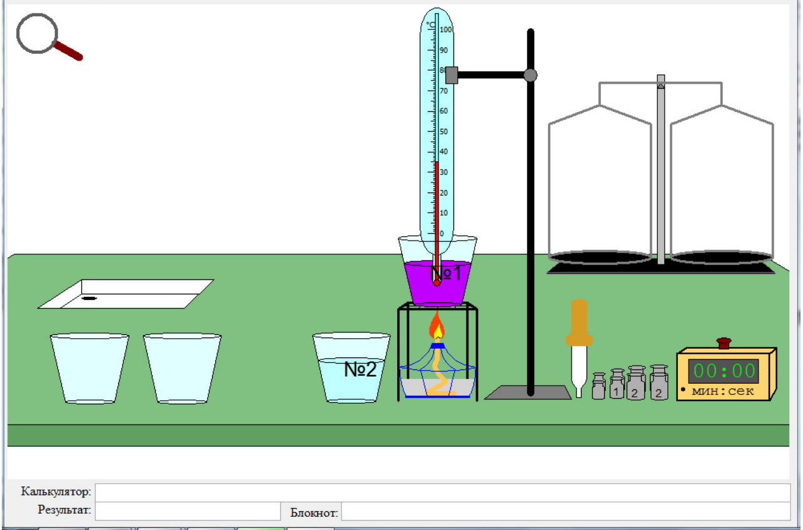This screenshot has height=530, width=803.
Task: Click the stopwatch 00:00 display
Action: 724,371
